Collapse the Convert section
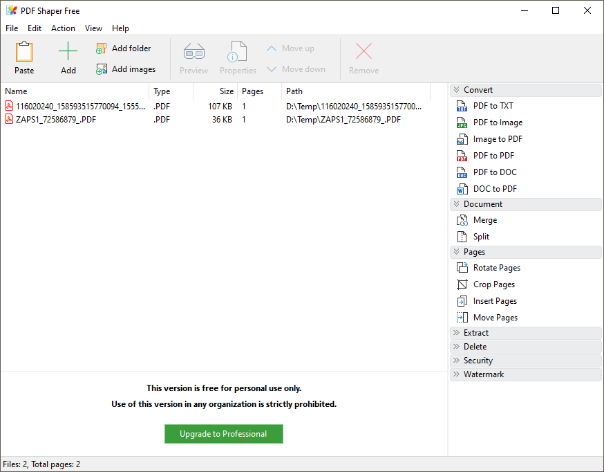Screen dimensions: 604x472 [x=457, y=89]
